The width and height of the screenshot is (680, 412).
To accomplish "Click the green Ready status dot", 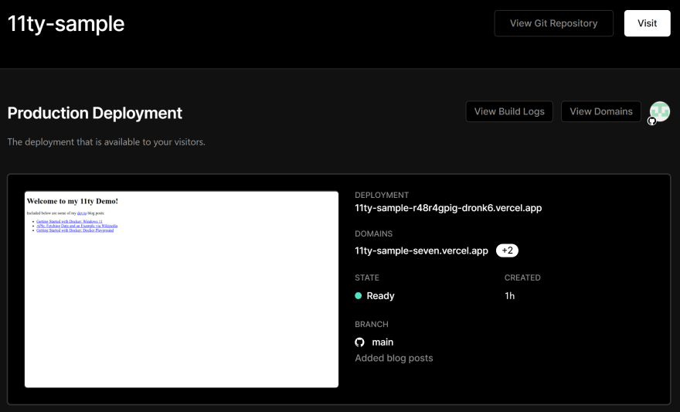I will point(359,296).
